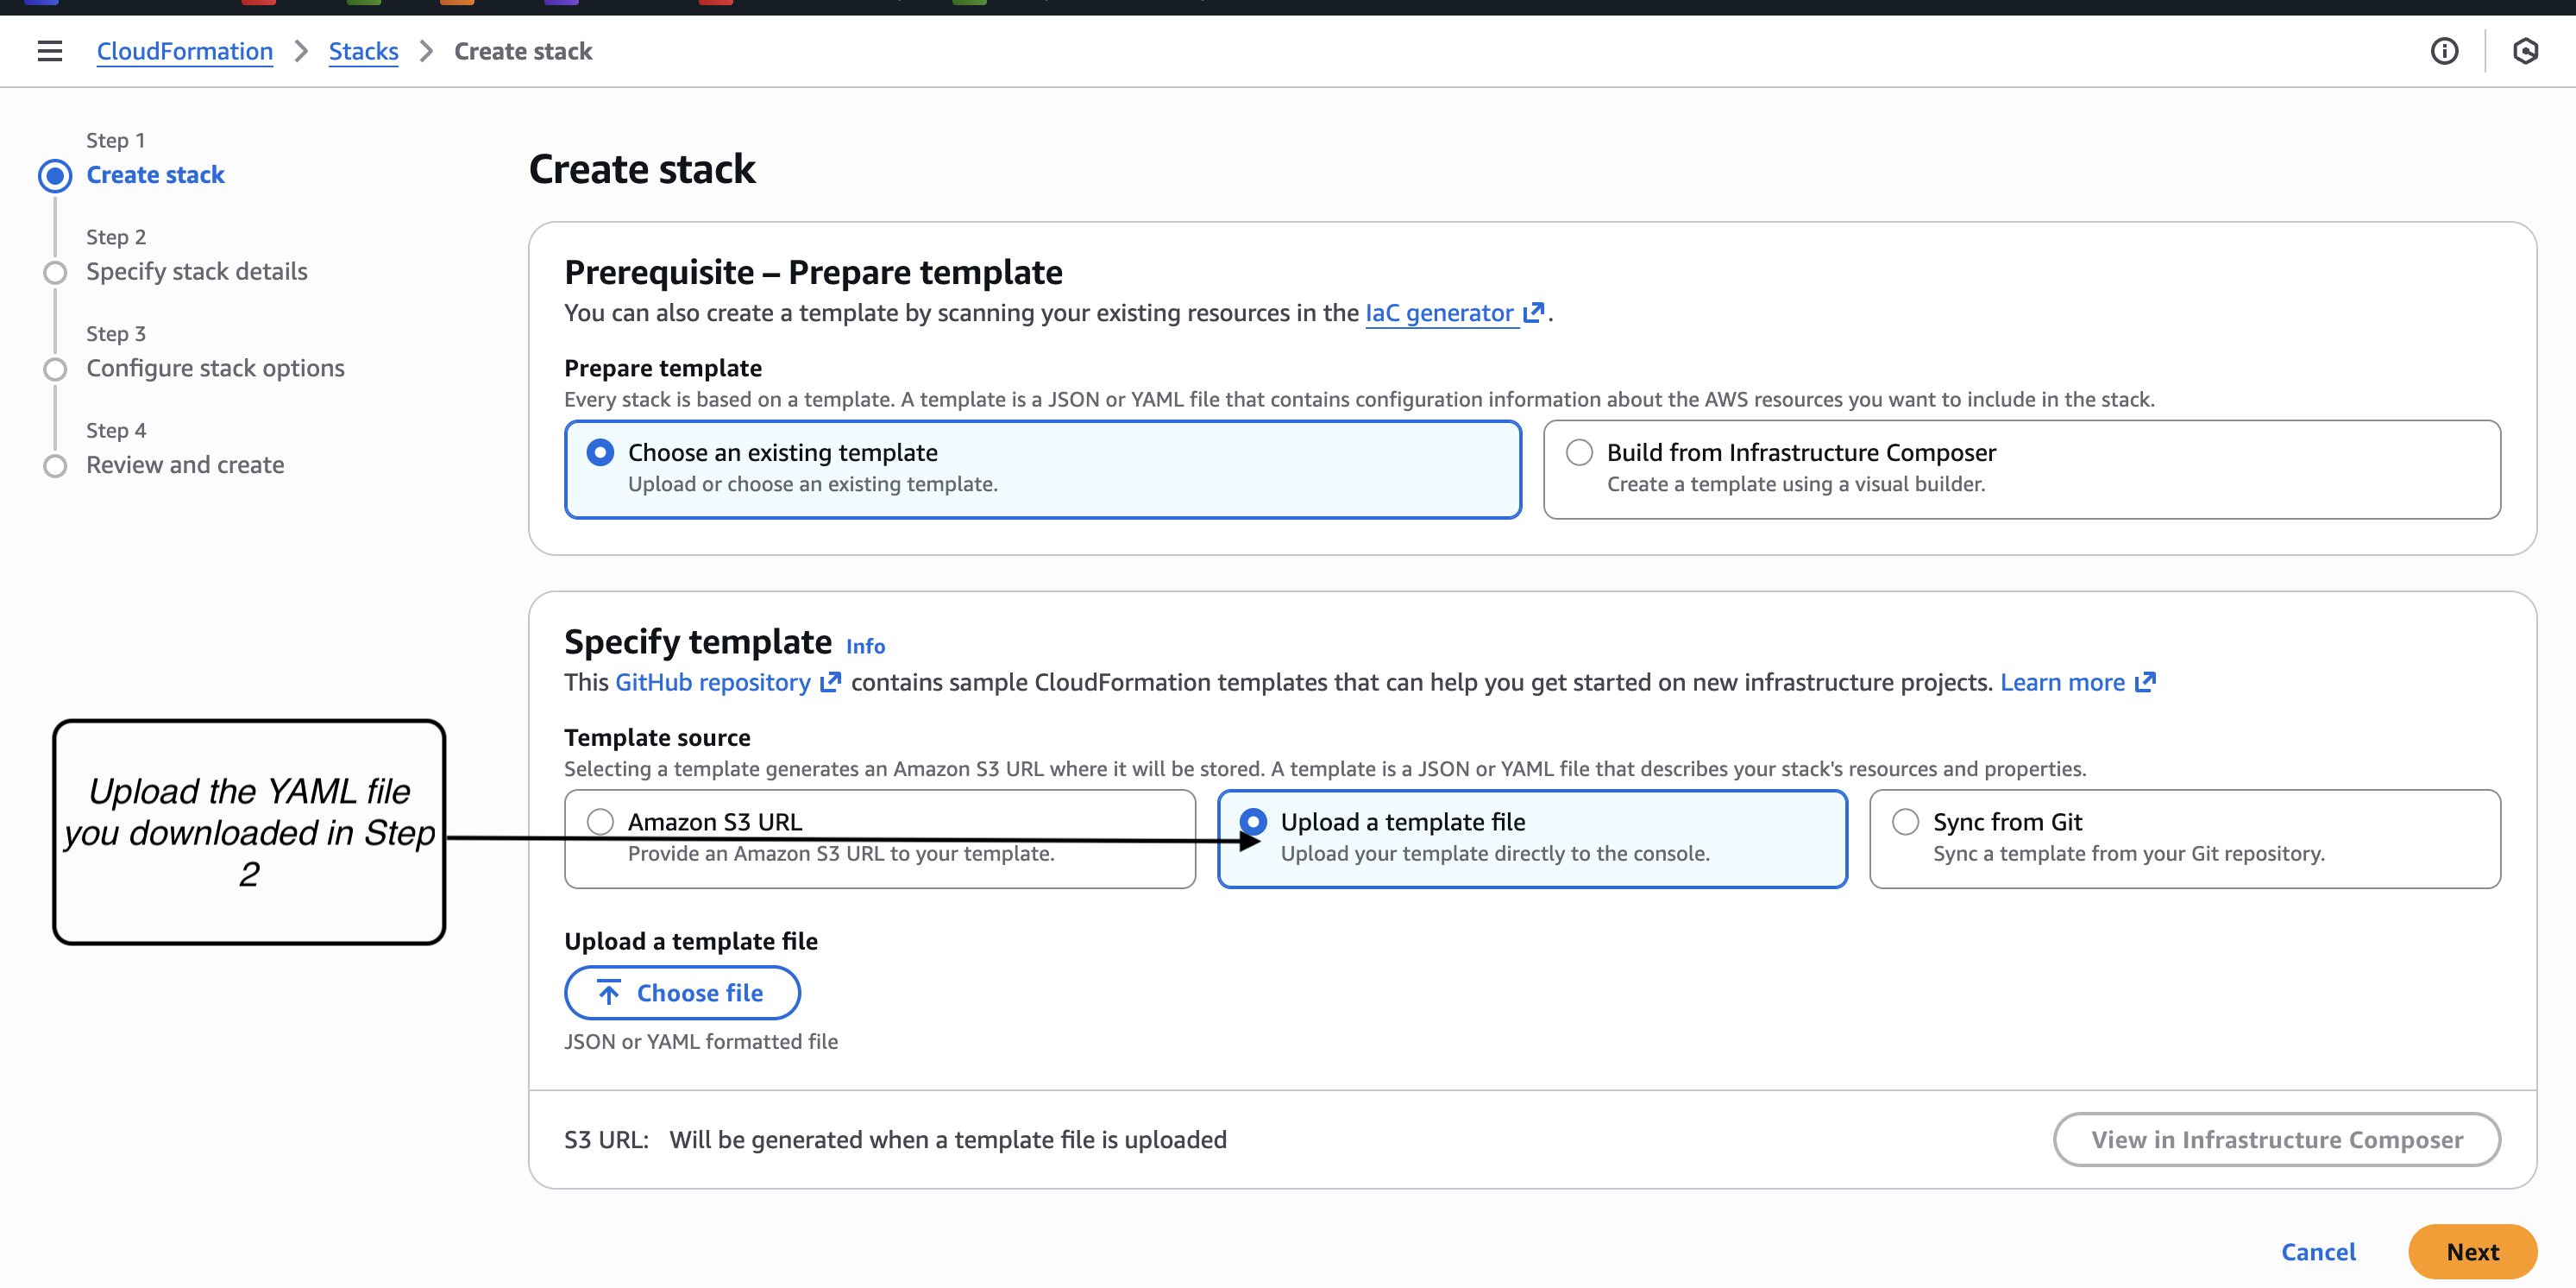Screen dimensions: 2576x1288
Task: Cancel the stack creation
Action: click(2318, 1251)
